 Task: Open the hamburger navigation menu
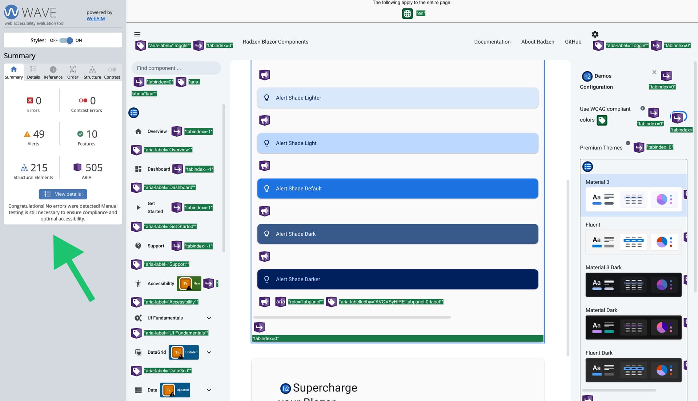click(137, 34)
